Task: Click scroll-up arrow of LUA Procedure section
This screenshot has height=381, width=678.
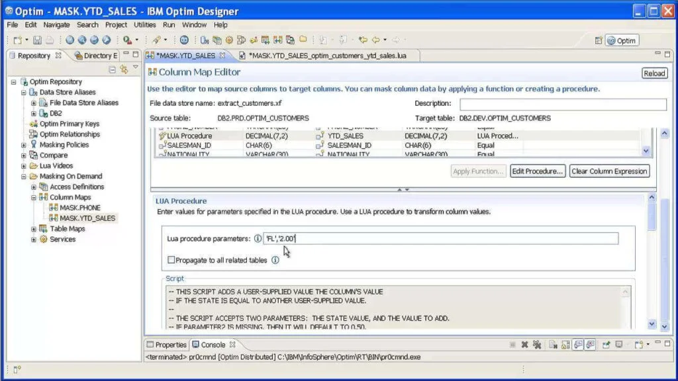Action: [x=652, y=197]
